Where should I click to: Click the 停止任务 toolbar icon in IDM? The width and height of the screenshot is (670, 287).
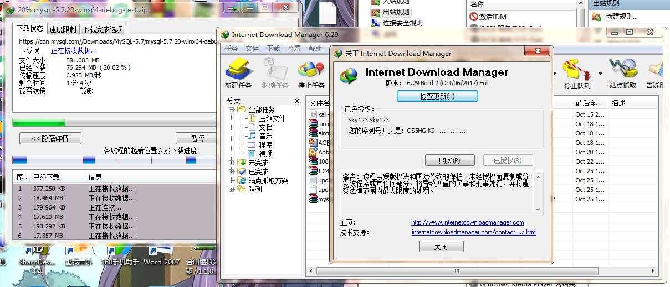311,74
